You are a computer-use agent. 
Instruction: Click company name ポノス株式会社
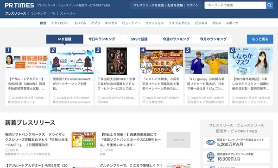click(x=153, y=102)
